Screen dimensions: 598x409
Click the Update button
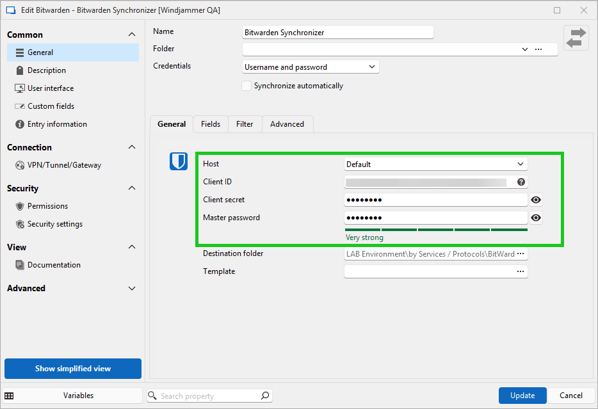pyautogui.click(x=522, y=396)
